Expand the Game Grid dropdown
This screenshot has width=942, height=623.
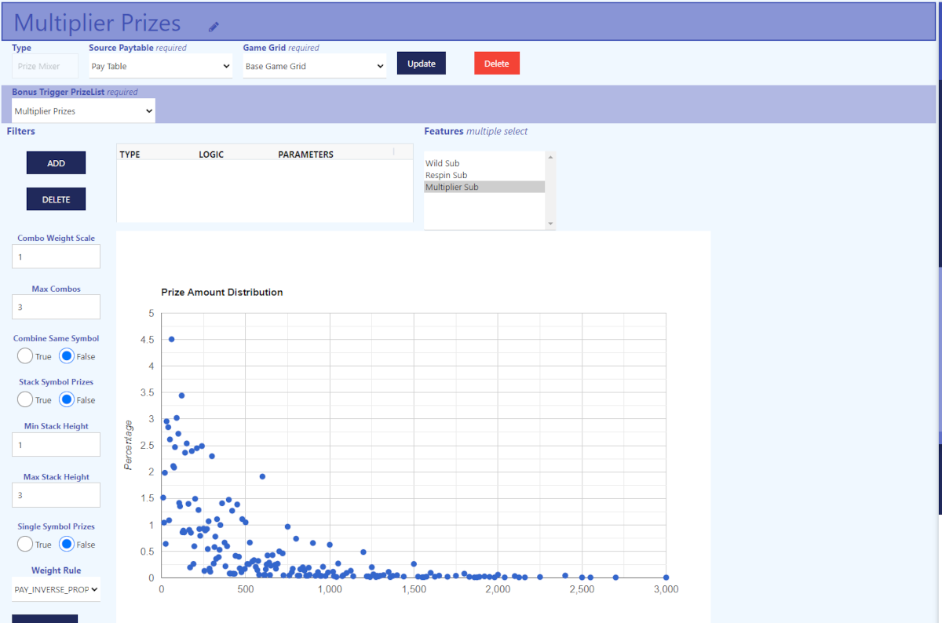[x=314, y=67]
